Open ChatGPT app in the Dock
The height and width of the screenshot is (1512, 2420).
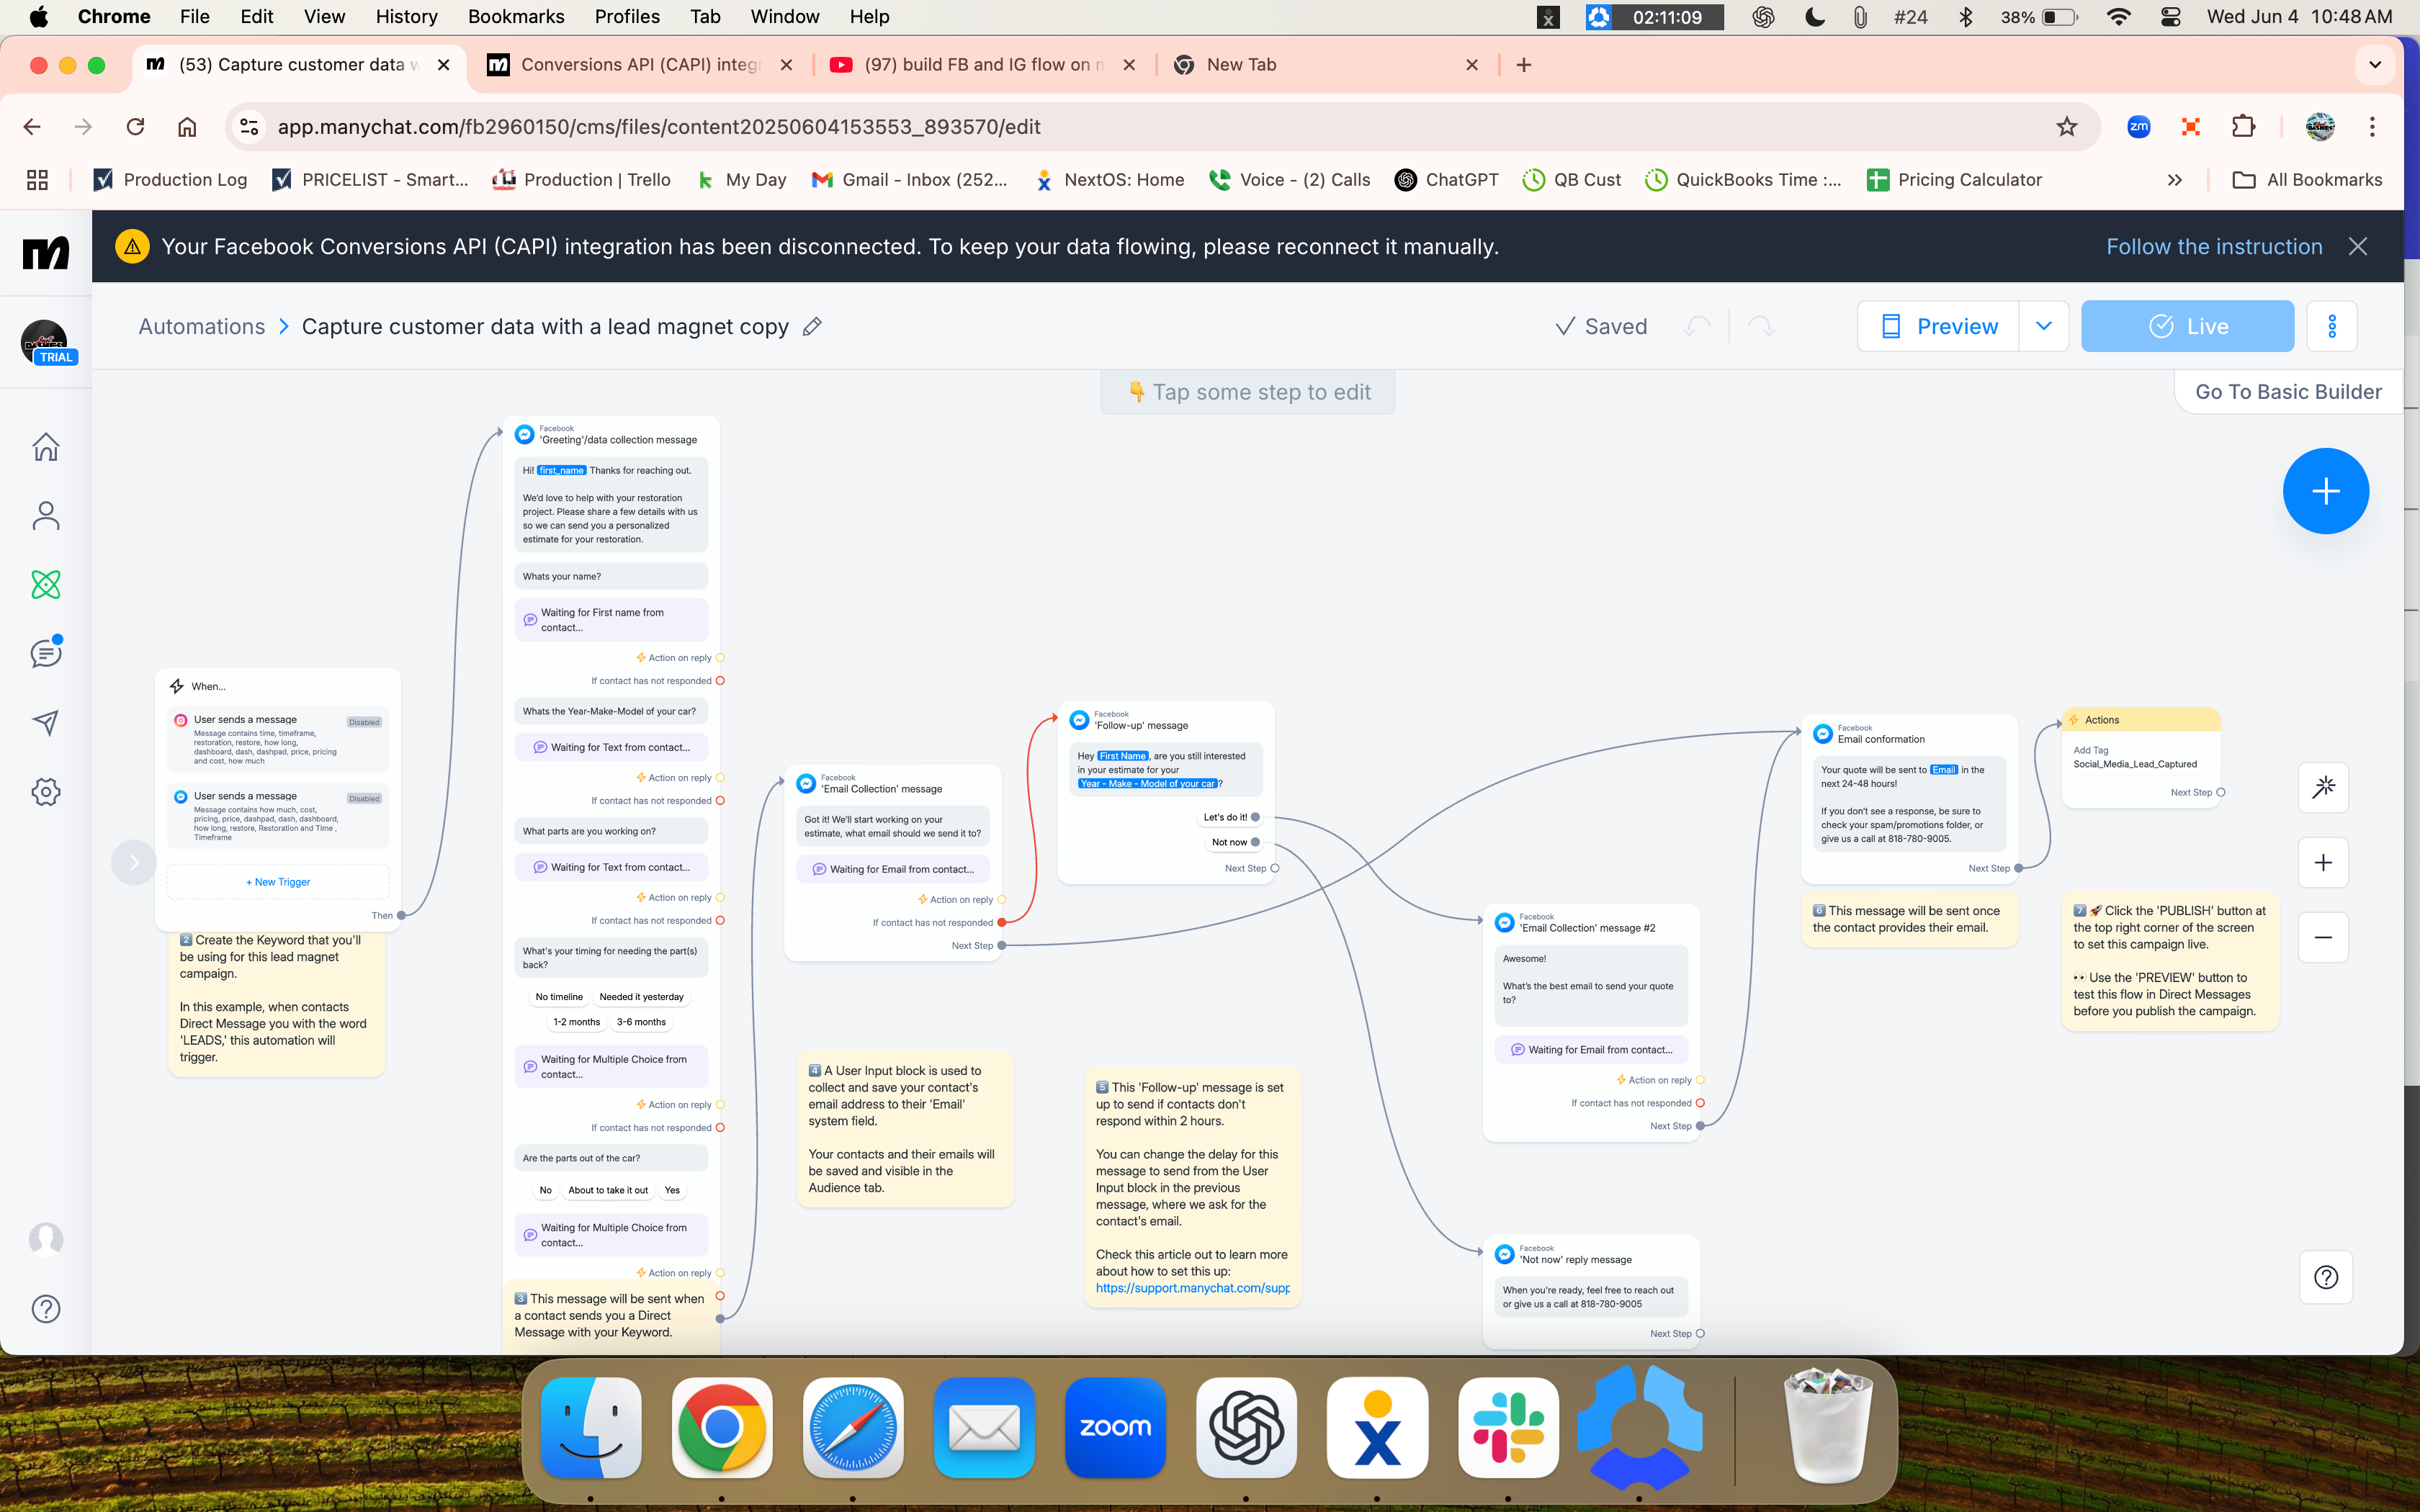point(1246,1428)
